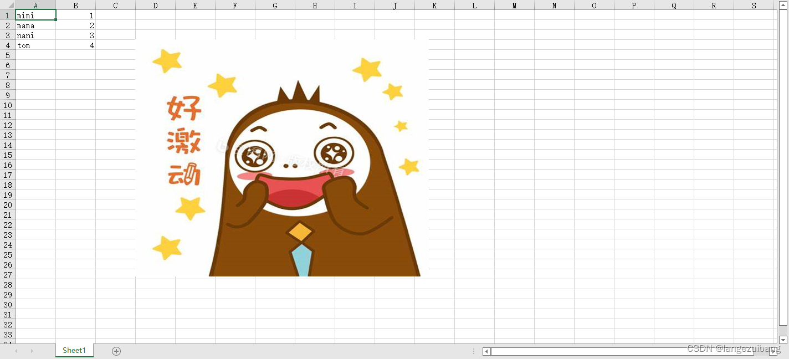Select row 33 header
Screen dimensions: 789x359
[x=8, y=335]
